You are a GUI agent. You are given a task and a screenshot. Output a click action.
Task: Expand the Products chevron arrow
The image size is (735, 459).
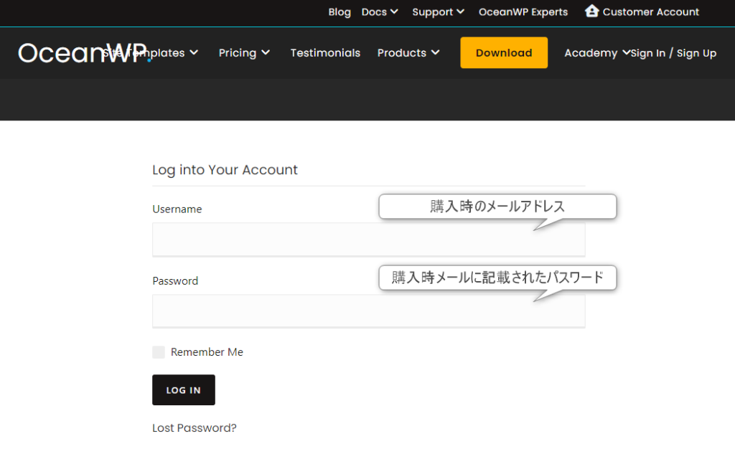pos(436,53)
